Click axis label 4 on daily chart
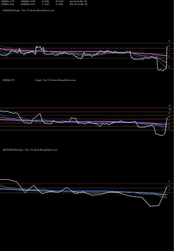The height and width of the screenshot is (251, 174). (169, 67)
